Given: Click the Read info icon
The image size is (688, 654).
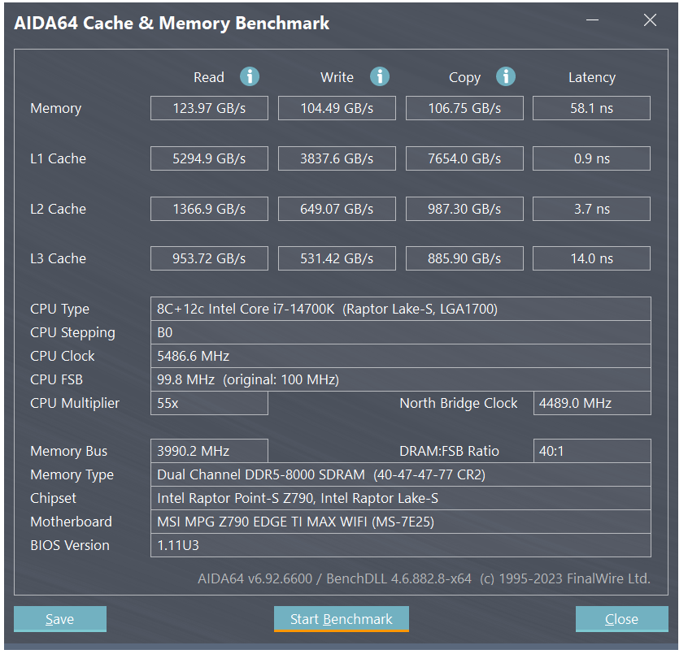Looking at the screenshot, I should 249,76.
